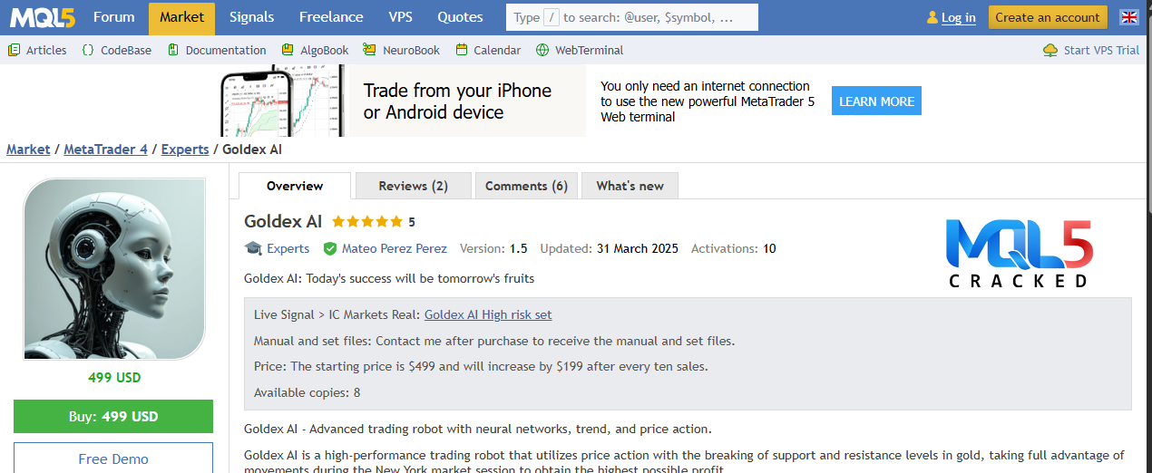Open the Calendar link
This screenshot has width=1152, height=473.
click(497, 50)
